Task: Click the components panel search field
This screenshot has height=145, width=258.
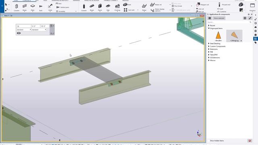Action: [229, 22]
